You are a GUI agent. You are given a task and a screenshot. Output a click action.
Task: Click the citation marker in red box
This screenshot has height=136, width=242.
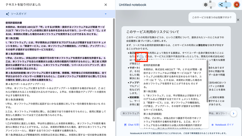[x=142, y=56]
